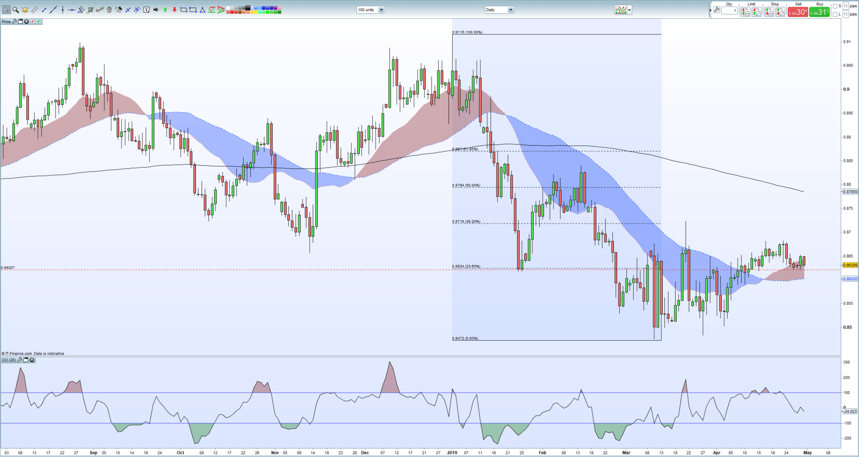Pick the yellow color swatch
859x457 pixels.
coord(255,12)
